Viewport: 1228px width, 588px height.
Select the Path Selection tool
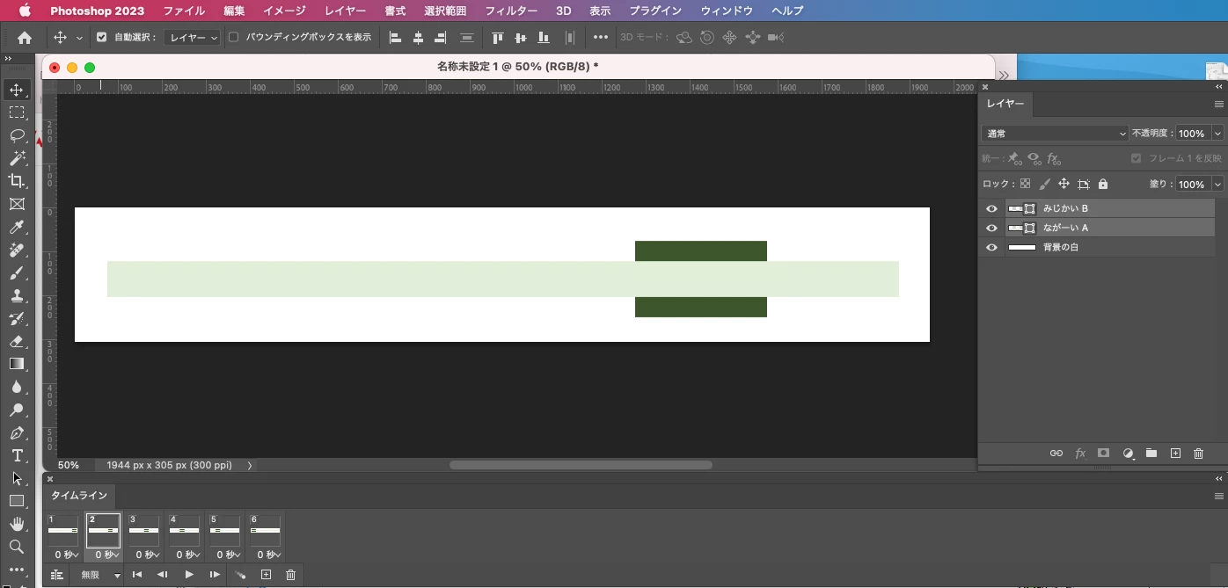17,478
